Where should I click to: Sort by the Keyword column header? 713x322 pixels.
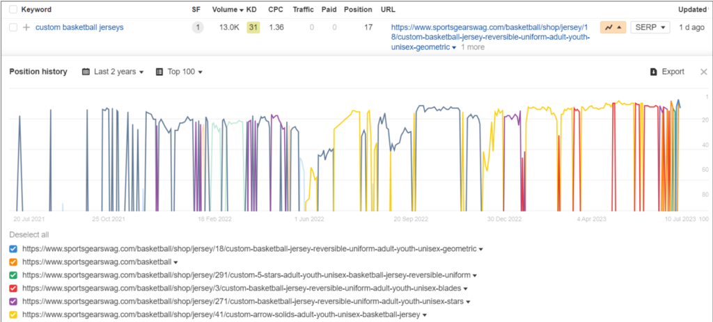point(36,10)
